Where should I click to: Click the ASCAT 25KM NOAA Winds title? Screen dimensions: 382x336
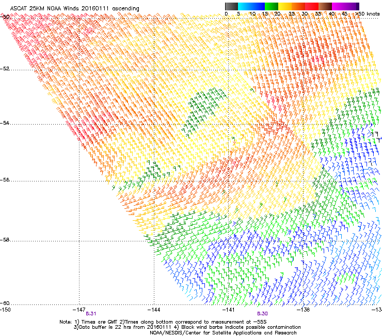pos(74,9)
